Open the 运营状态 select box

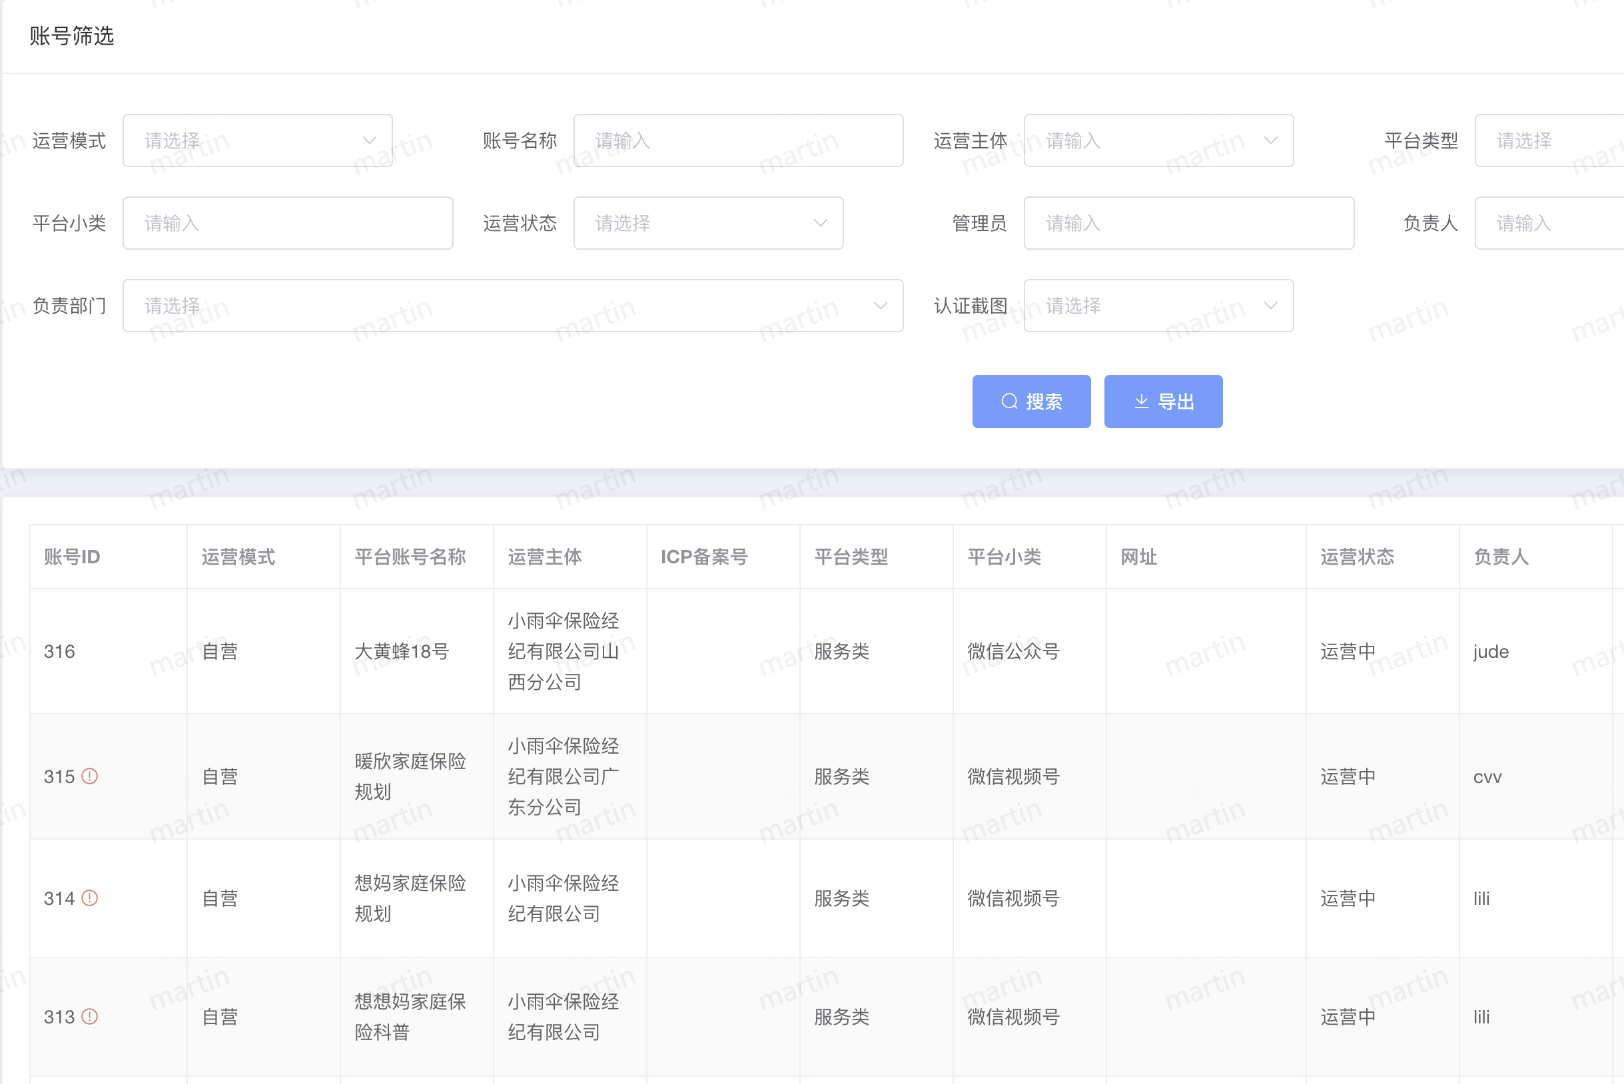click(x=707, y=223)
